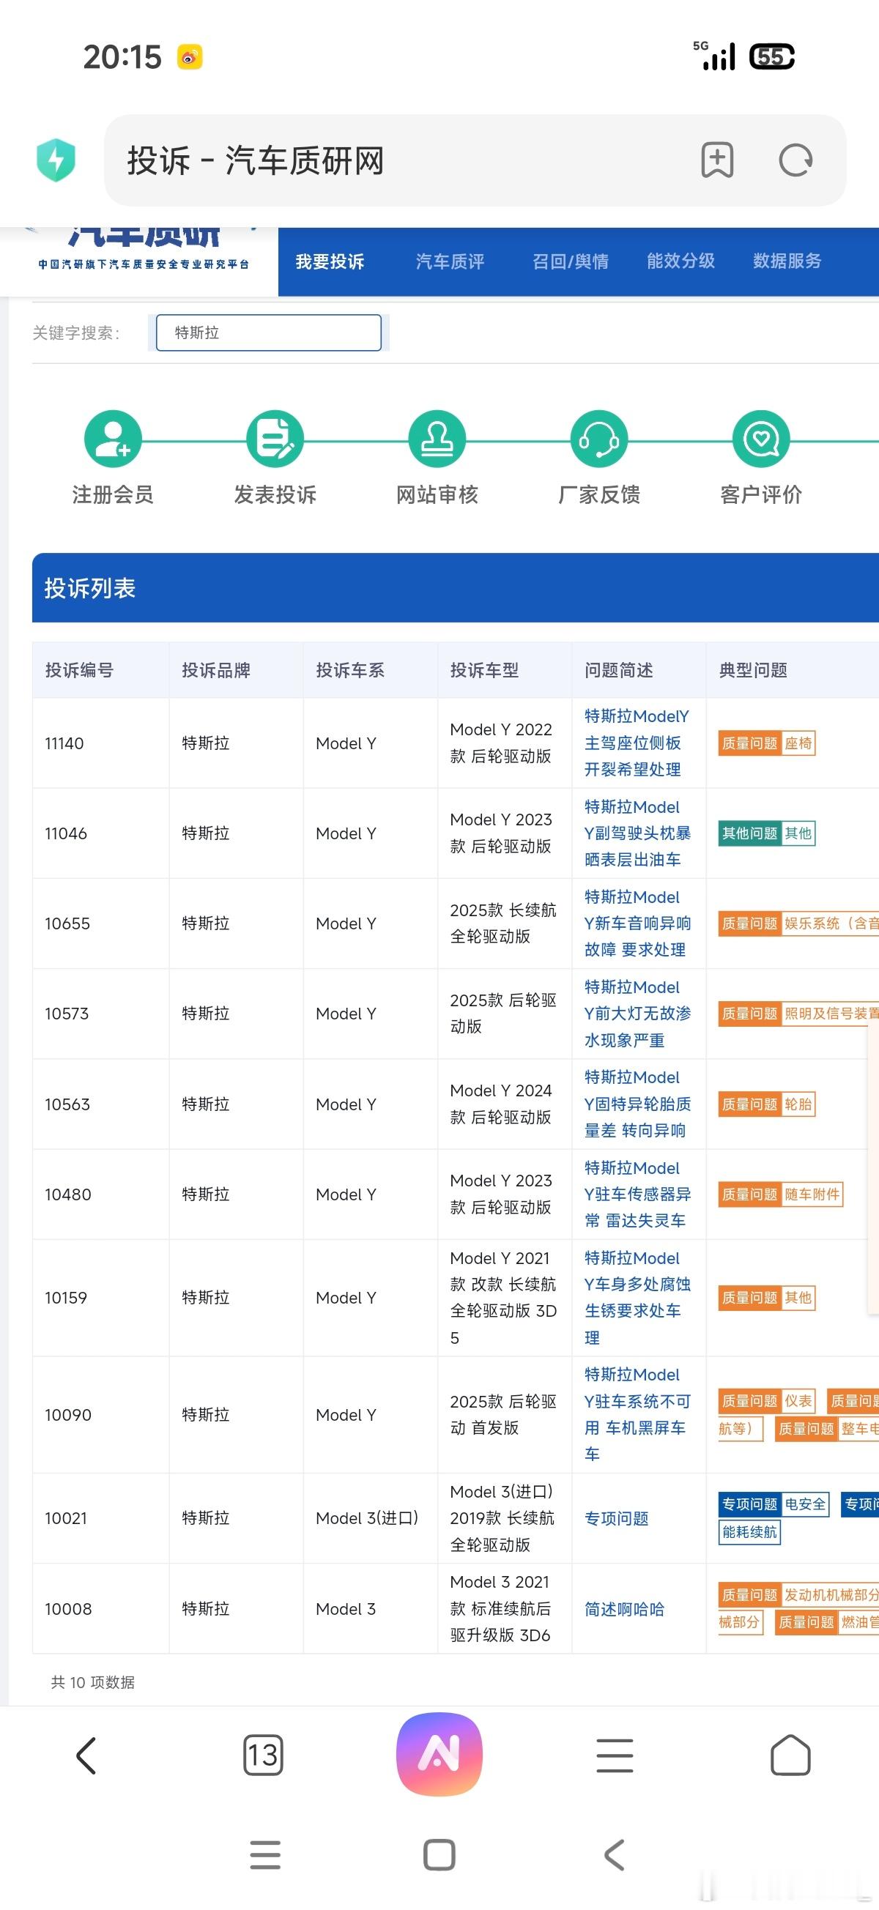Open complaint about 副驾驶头枕暴晒表层出油

pyautogui.click(x=637, y=833)
